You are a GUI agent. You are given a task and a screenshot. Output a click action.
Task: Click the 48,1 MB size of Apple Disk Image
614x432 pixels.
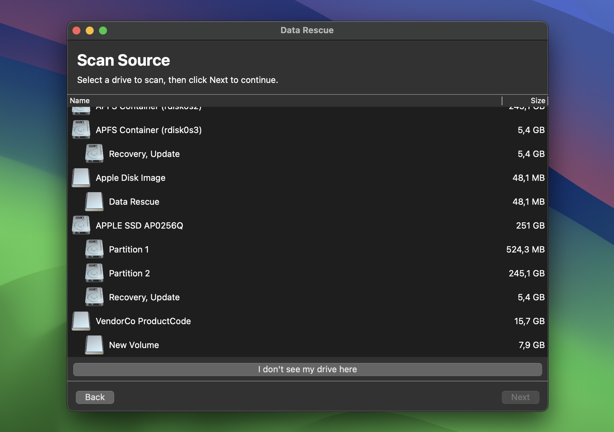[x=529, y=178]
